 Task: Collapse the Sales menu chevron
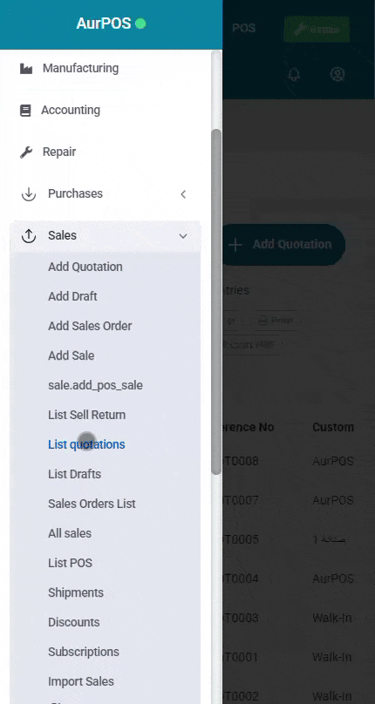pyautogui.click(x=183, y=236)
